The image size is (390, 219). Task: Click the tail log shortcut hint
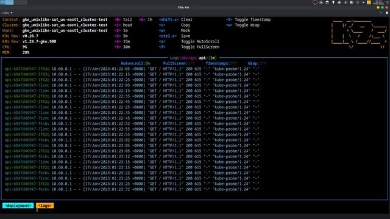pyautogui.click(x=123, y=19)
